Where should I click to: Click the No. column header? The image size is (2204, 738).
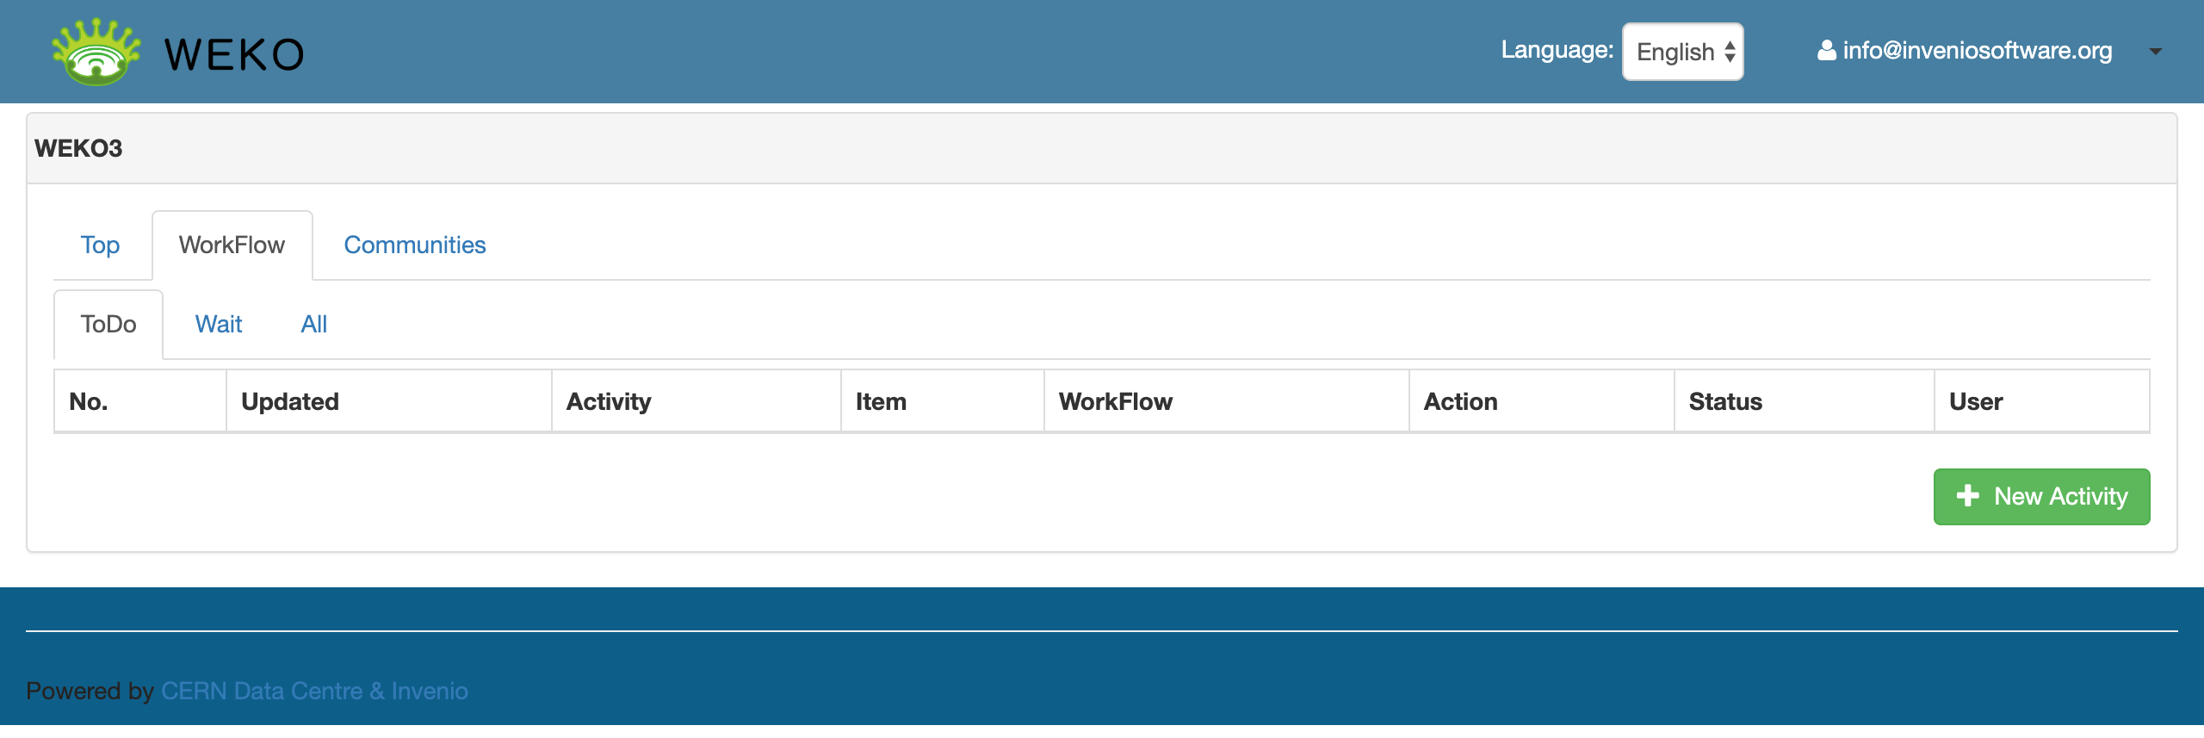click(89, 402)
